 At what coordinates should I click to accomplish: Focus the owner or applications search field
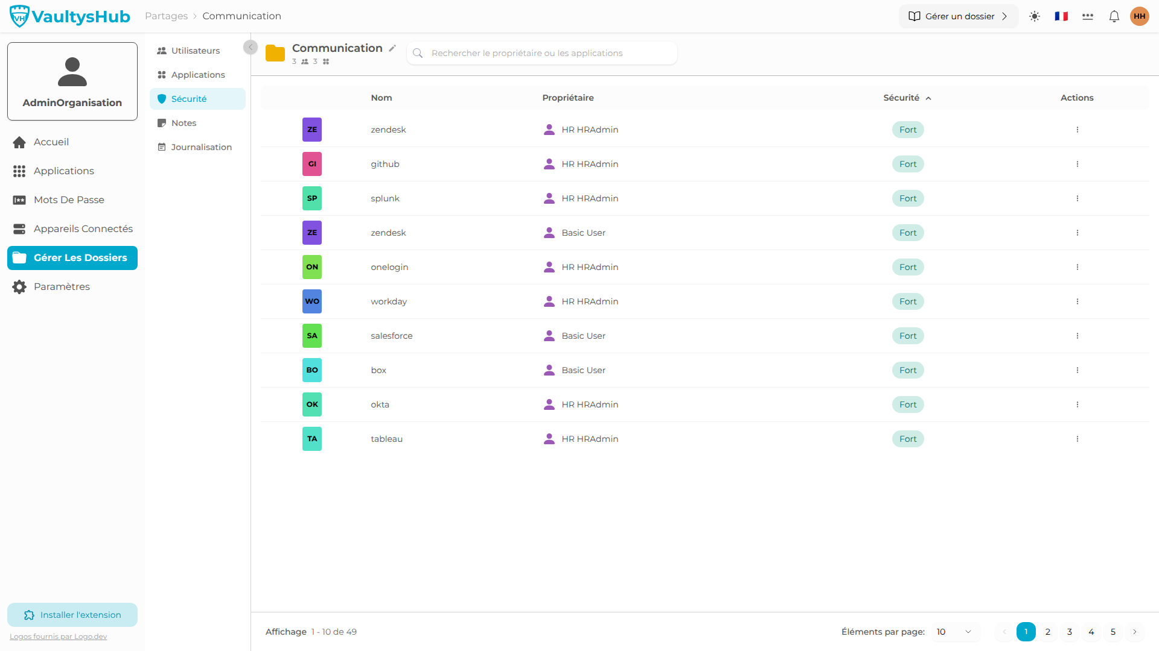542,53
